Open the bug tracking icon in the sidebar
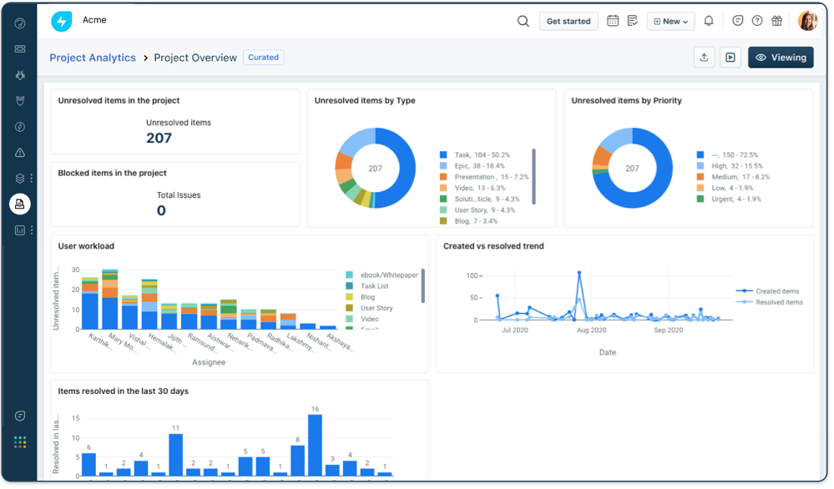The height and width of the screenshot is (489, 834). pyautogui.click(x=19, y=74)
